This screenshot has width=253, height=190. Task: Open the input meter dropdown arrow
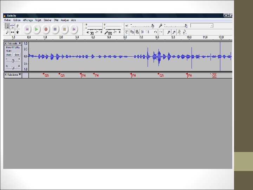(x=110, y=33)
